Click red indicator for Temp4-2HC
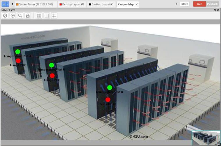Screen dimensions: 221x146 tap(18, 61)
